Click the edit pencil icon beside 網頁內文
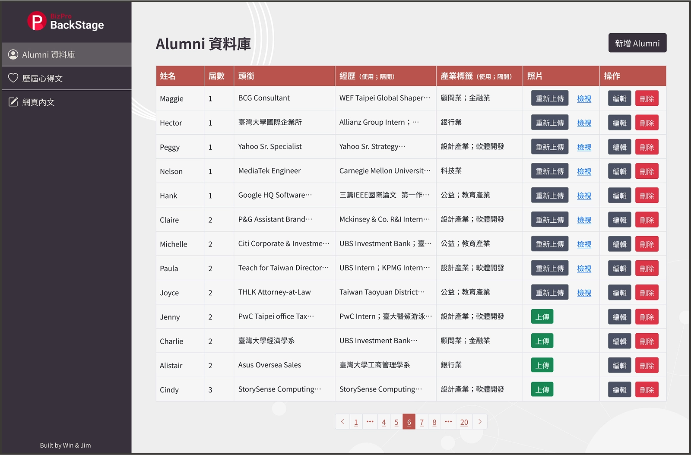The image size is (691, 455). [13, 102]
